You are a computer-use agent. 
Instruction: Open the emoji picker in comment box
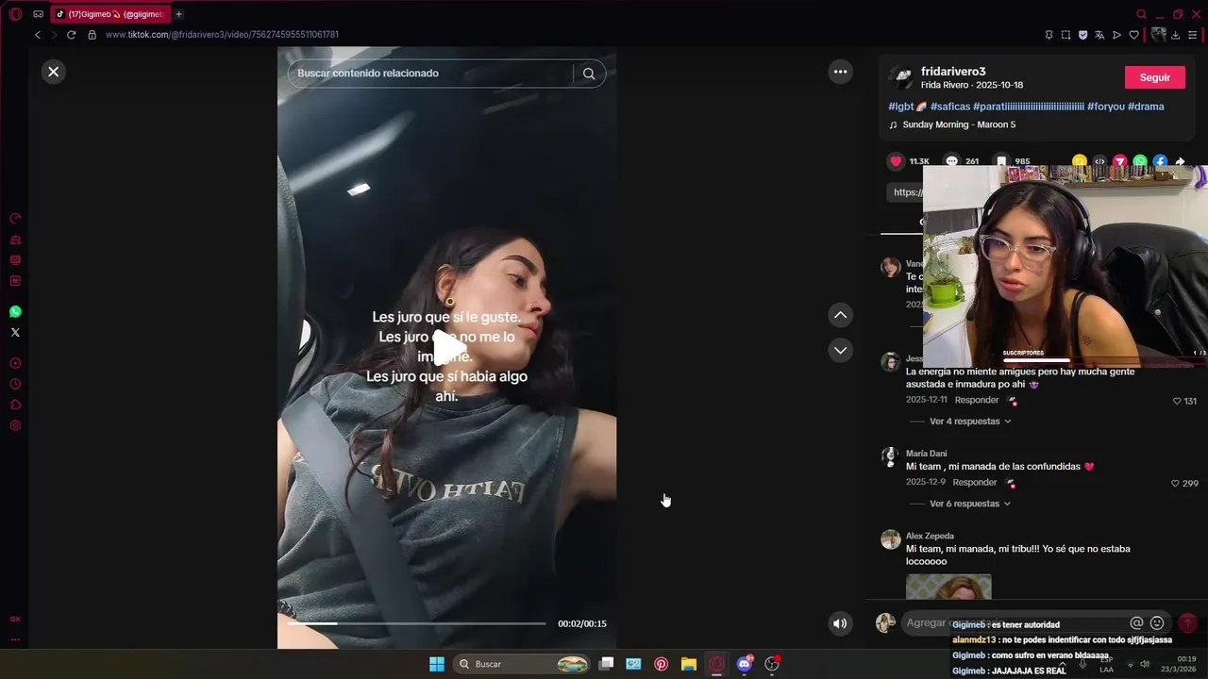(x=1157, y=623)
